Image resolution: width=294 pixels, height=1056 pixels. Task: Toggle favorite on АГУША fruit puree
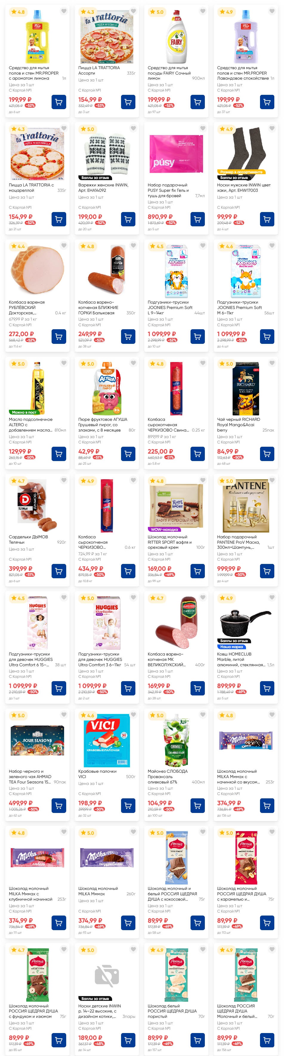click(133, 363)
